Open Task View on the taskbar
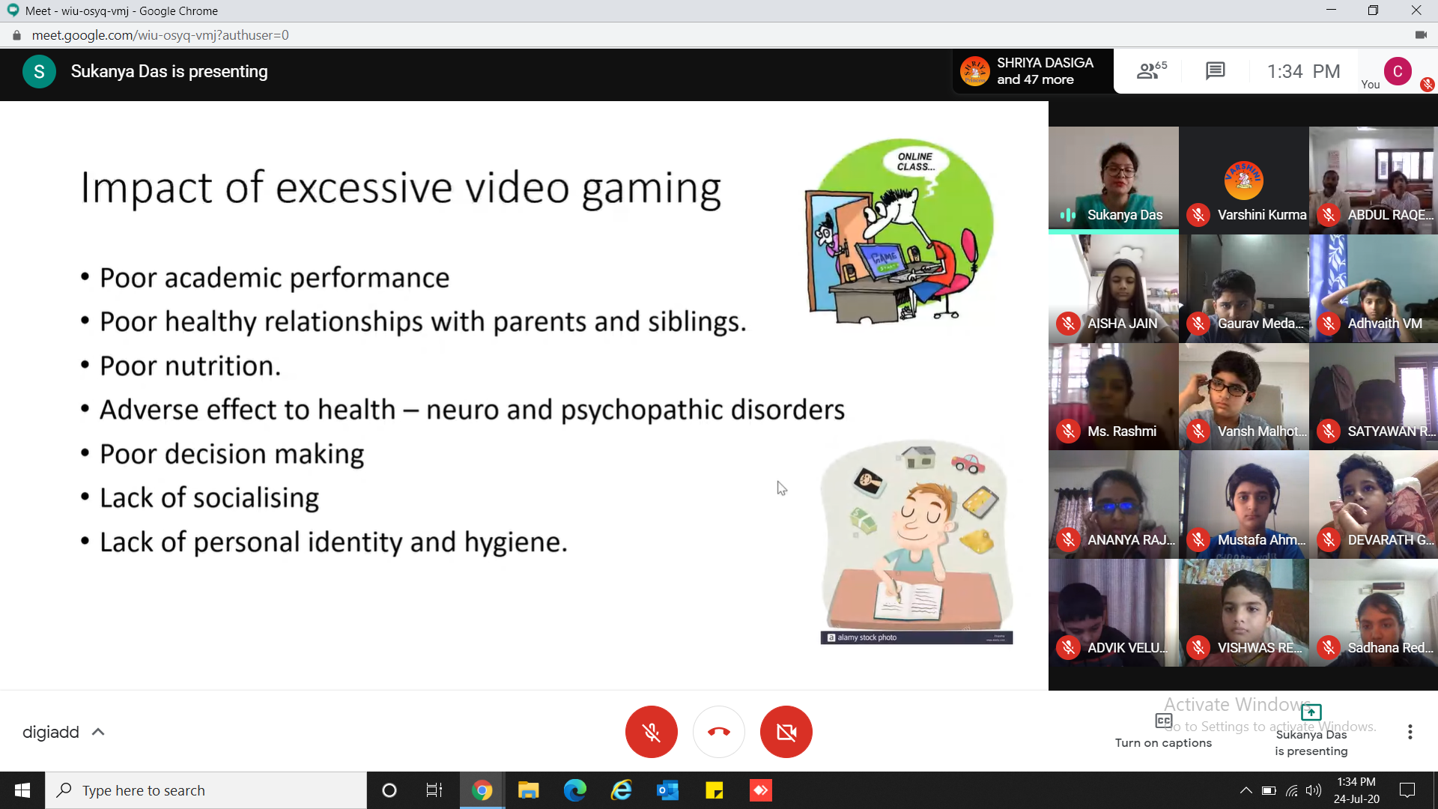Viewport: 1438px width, 809px height. pyautogui.click(x=434, y=790)
